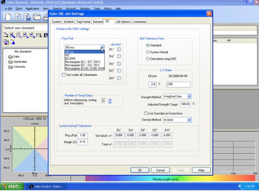Click the open folders toolbar icon
Screen dimensions: 259x191
(37, 16)
